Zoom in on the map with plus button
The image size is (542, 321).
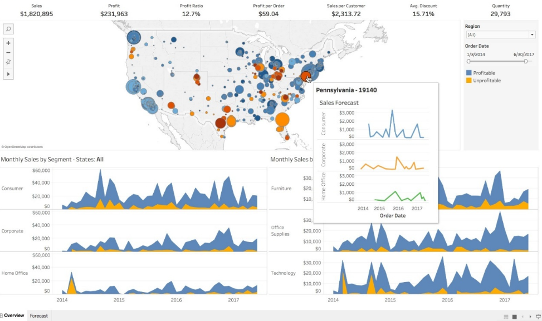[x=8, y=43]
